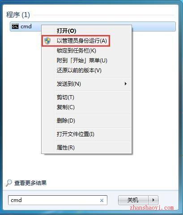Expand the 发送到(N) submenu arrow
Image resolution: width=183 pixels, height=215 pixels.
coord(126,84)
